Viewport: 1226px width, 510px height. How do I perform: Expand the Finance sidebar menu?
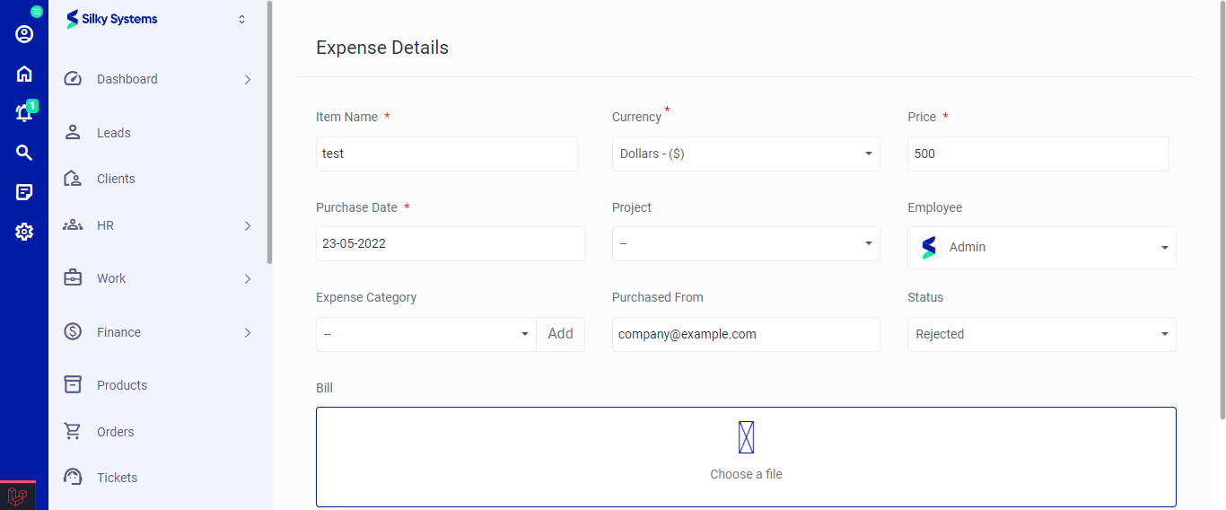[157, 332]
